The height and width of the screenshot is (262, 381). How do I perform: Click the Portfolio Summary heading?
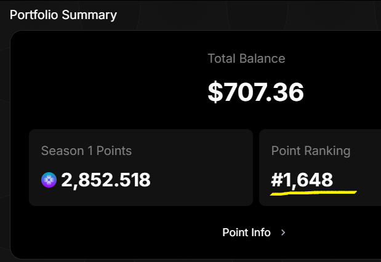point(63,15)
